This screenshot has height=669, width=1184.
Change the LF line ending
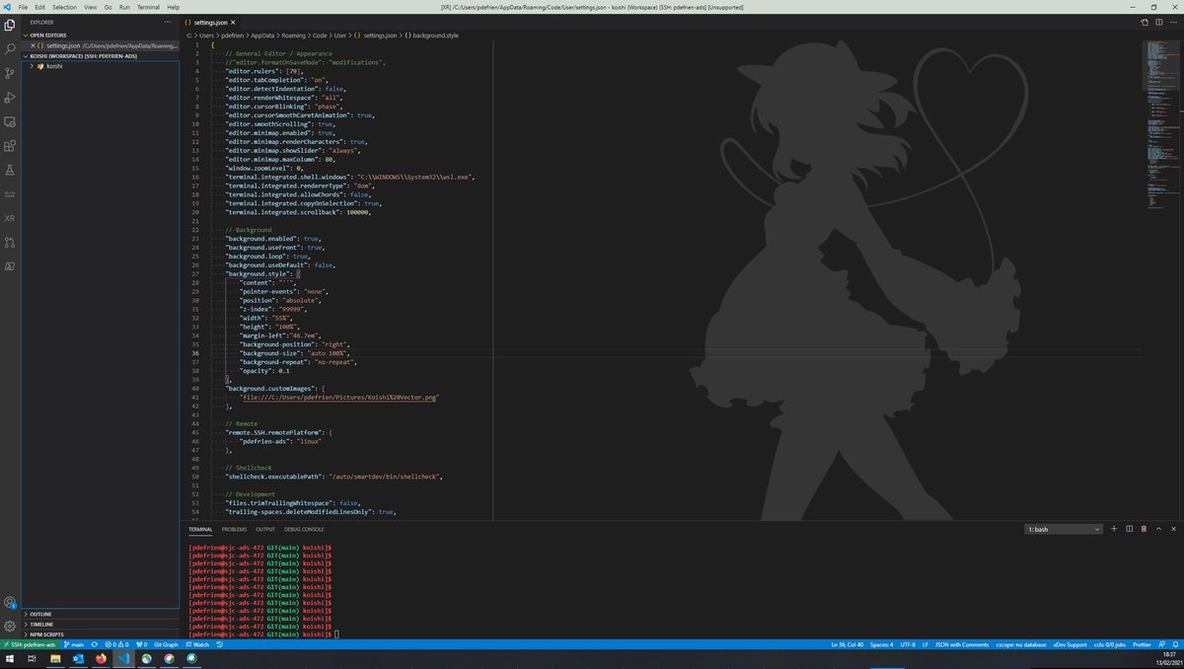click(925, 644)
